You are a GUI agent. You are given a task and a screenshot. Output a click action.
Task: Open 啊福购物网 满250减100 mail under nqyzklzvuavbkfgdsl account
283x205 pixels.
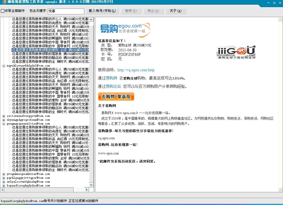tap(50, 89)
